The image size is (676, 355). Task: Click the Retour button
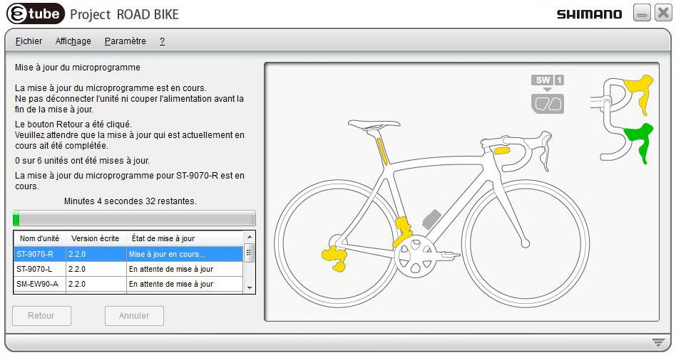coord(41,316)
